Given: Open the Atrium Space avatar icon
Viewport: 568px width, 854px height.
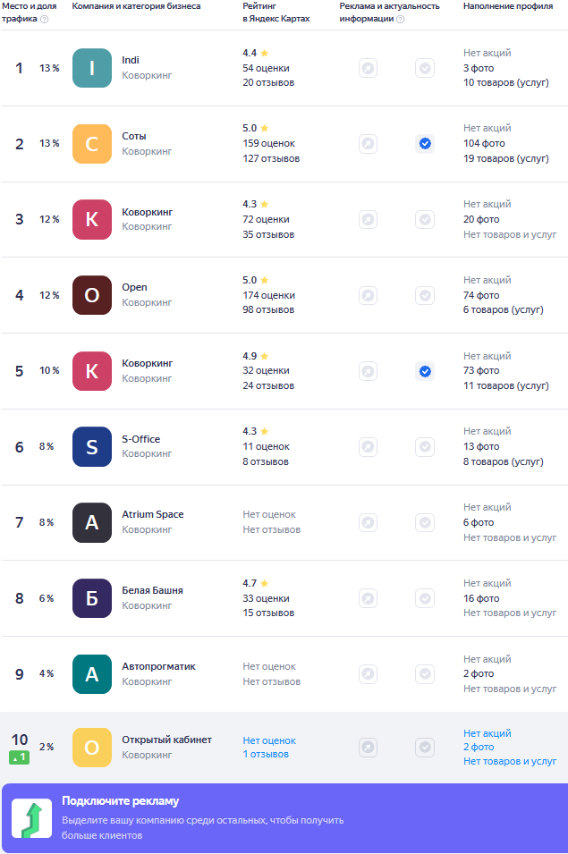Looking at the screenshot, I should 91,522.
